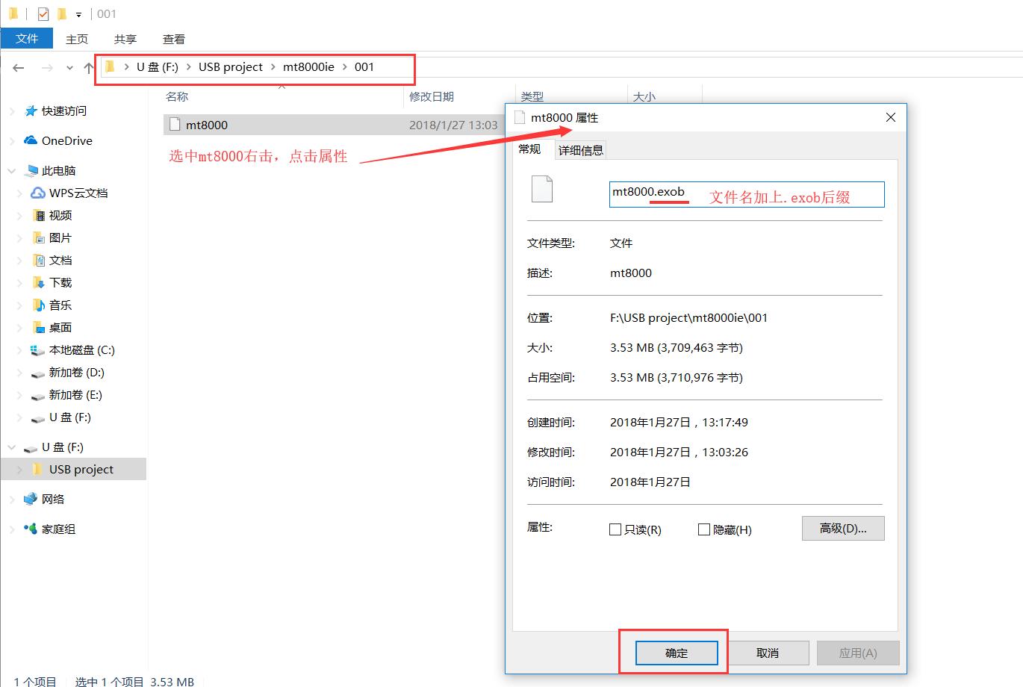Expand the WPS云文档 tree node

[20, 193]
